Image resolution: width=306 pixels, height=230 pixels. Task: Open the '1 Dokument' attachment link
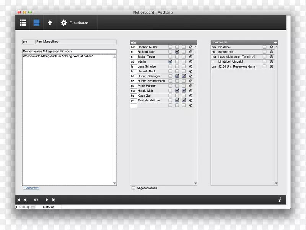31,188
